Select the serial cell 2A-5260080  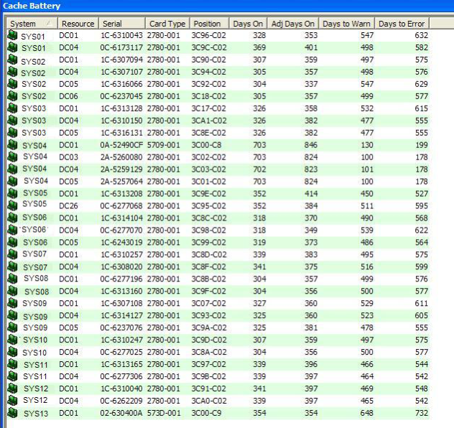122,157
